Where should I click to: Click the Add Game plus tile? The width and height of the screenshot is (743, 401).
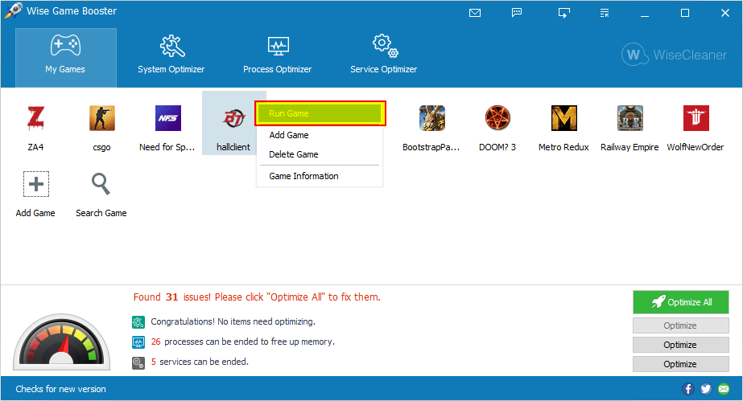coord(36,184)
